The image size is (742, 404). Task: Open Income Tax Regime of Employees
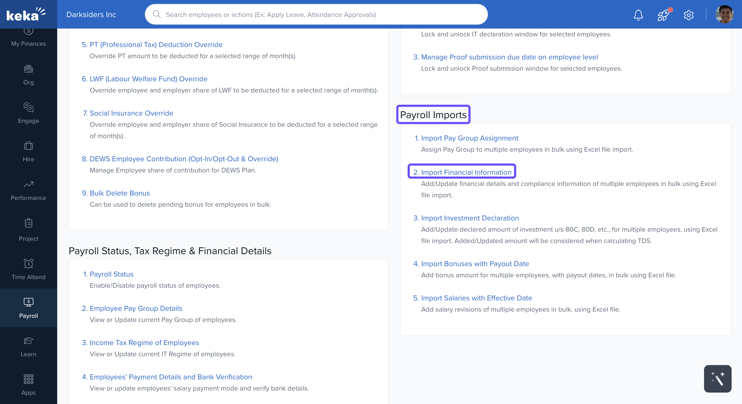pyautogui.click(x=144, y=342)
